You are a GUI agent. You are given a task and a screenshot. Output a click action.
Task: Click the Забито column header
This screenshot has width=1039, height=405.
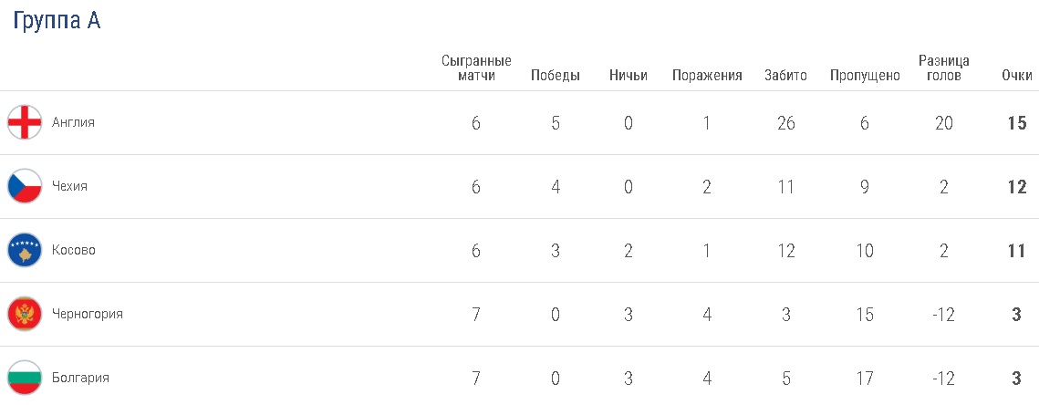[785, 76]
